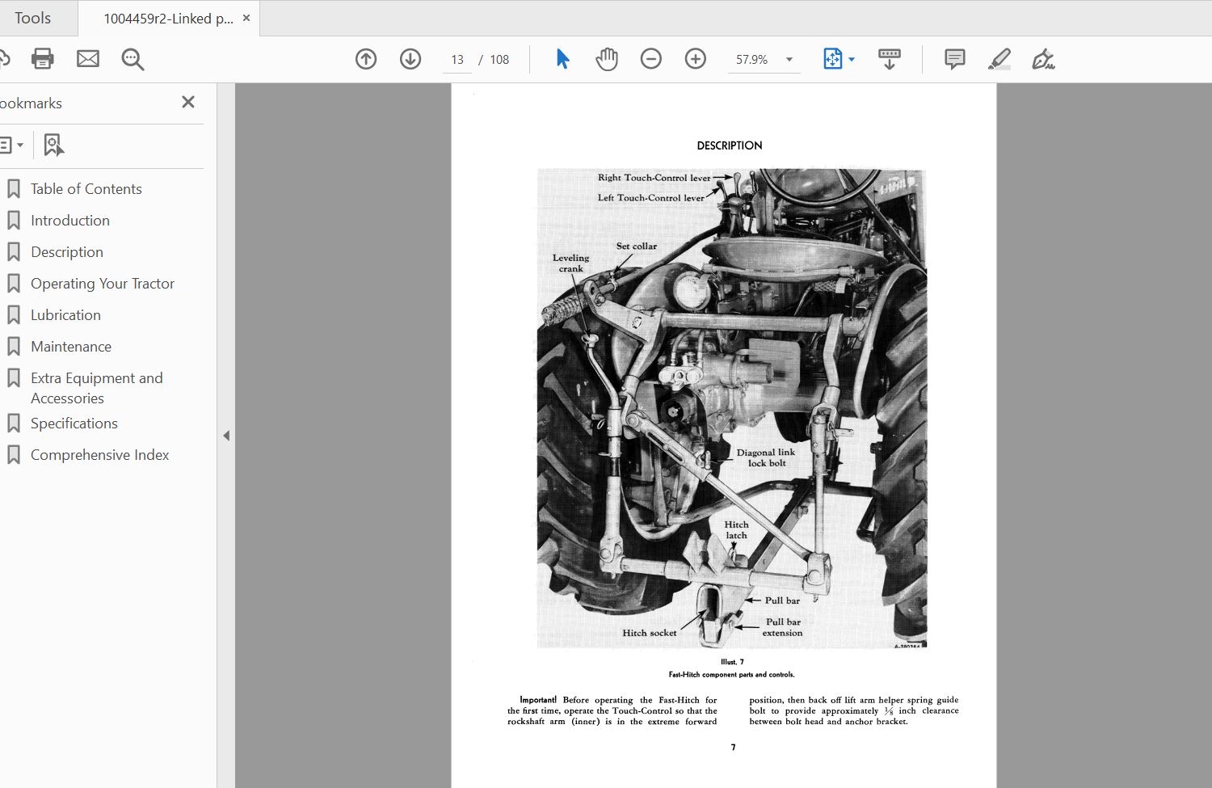Print the document with the printer icon
The image size is (1212, 788).
[42, 59]
